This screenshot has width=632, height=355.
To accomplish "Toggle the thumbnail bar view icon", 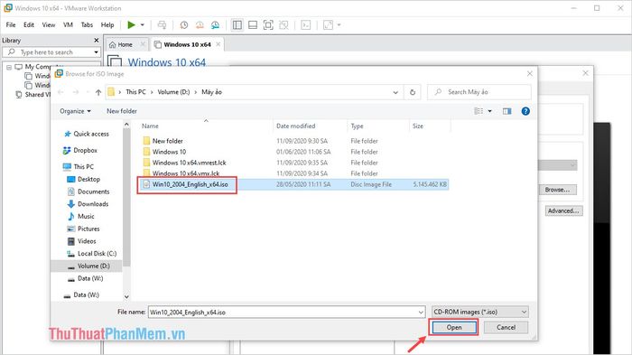I will (x=253, y=25).
